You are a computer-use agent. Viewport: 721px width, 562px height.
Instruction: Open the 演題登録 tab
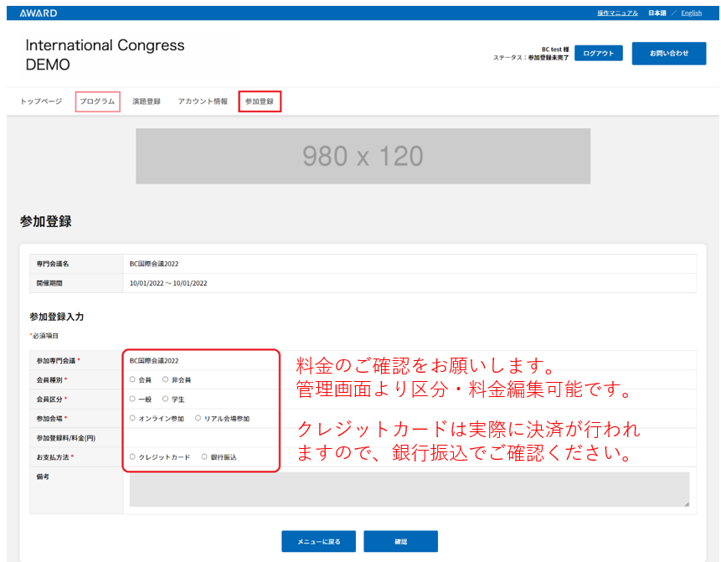(x=147, y=101)
